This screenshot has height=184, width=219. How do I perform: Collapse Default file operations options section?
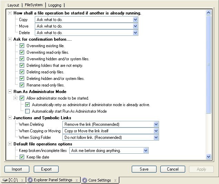10,144
